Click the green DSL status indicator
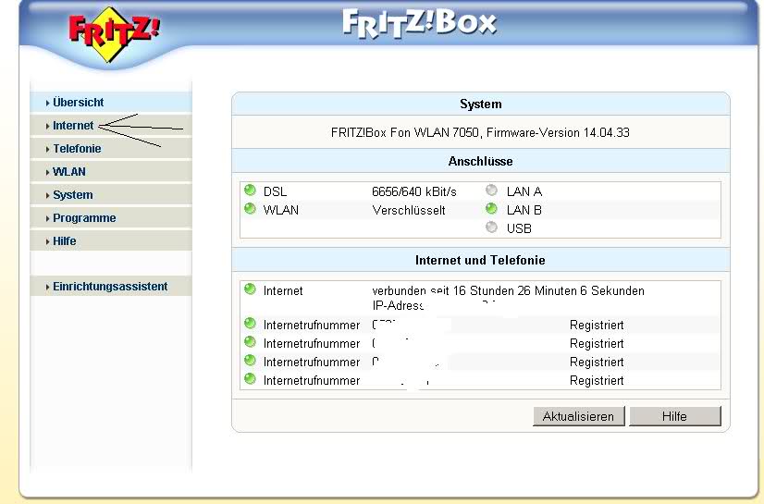 tap(250, 190)
